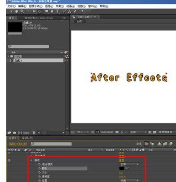Open the viewer magnification dropdown
Viewport: 176px width, 182px height.
point(83,132)
